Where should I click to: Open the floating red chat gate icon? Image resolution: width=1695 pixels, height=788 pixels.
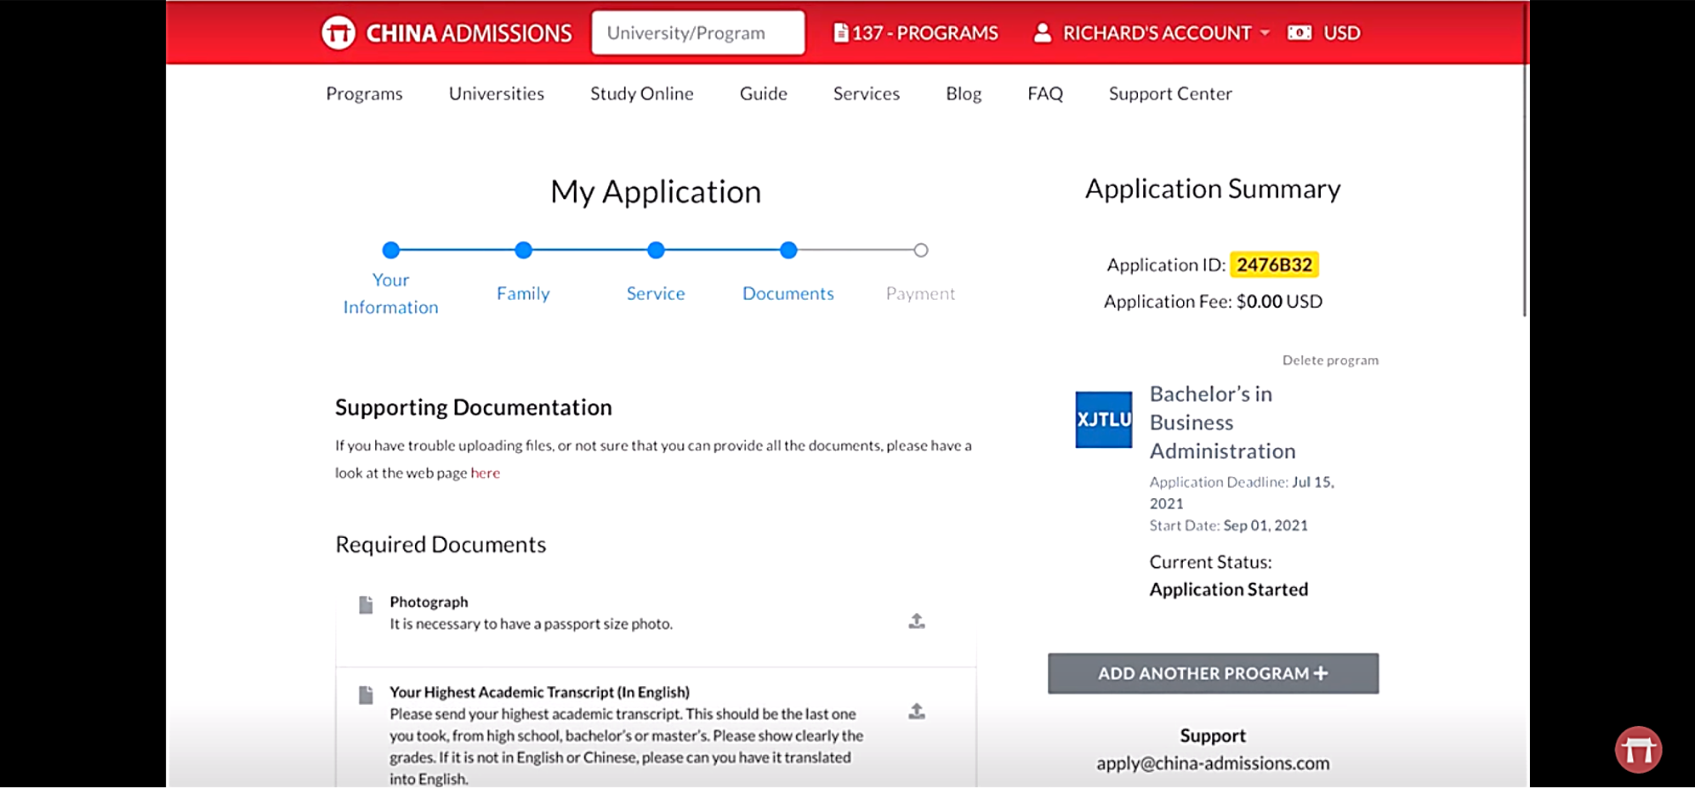tap(1637, 750)
